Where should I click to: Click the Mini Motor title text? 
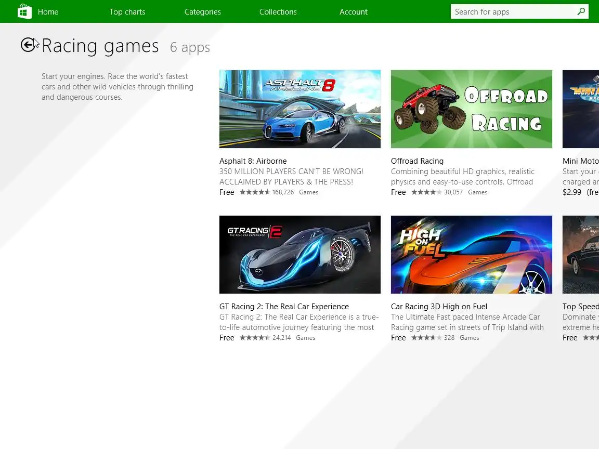[581, 161]
